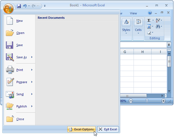
Task: Click the floppy with pencil Save As icon
Action: 10,57
